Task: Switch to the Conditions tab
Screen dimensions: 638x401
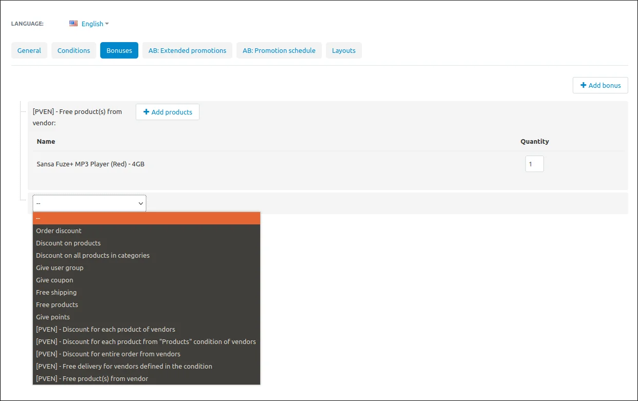Action: (74, 50)
